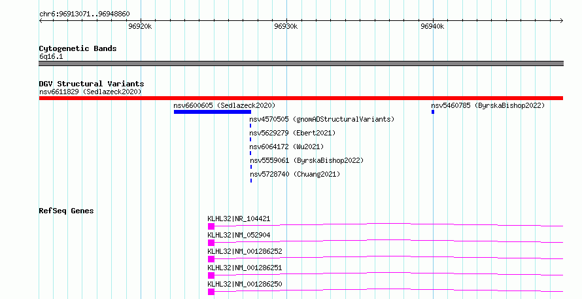Click KLHL32|NM_052904 magenta exon box
Screen dimensions: 582x299
211,243
